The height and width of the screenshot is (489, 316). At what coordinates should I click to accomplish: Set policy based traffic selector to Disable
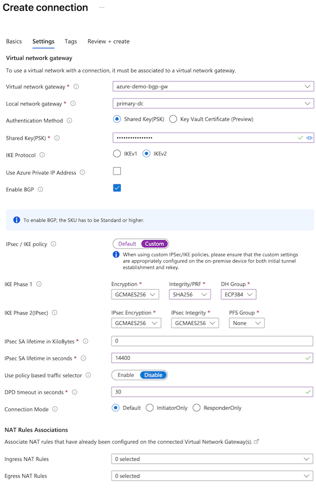pos(153,375)
